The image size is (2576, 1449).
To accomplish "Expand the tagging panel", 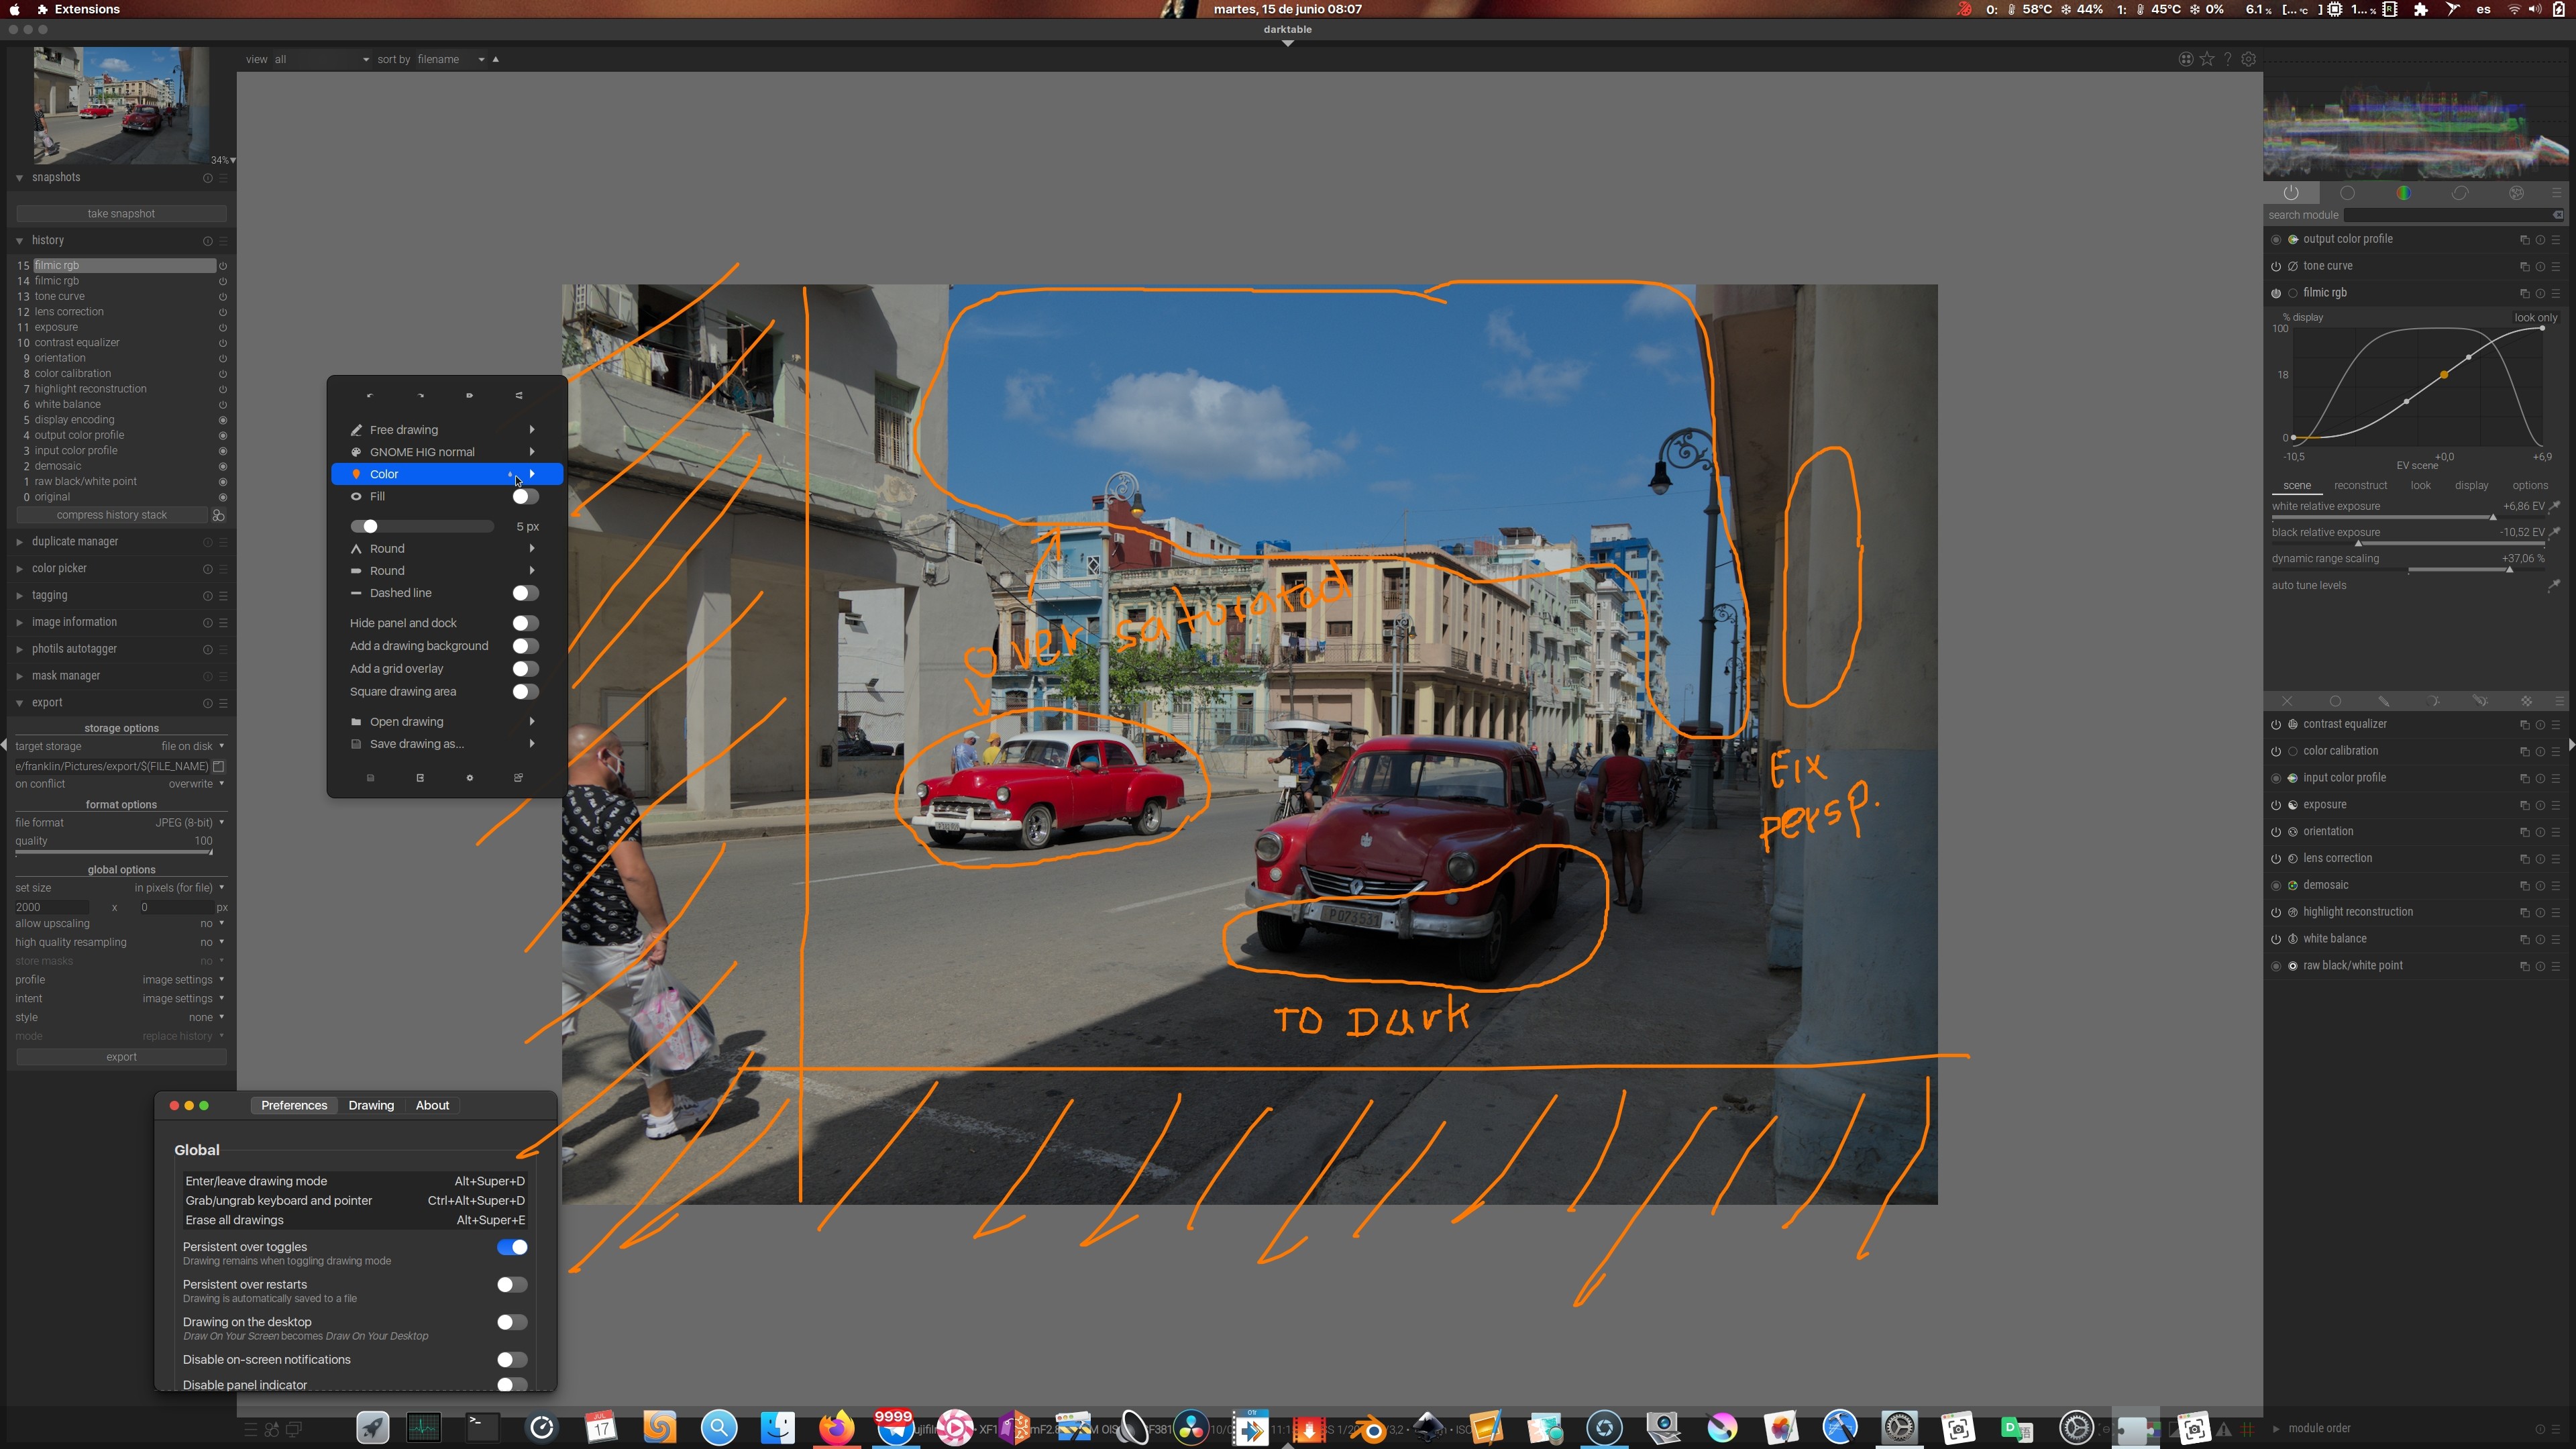I will pyautogui.click(x=49, y=595).
